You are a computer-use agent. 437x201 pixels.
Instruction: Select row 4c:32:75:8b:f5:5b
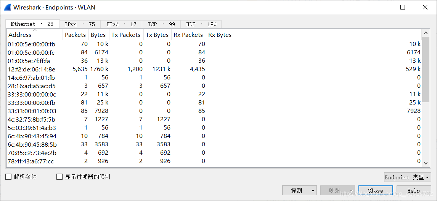click(214, 119)
